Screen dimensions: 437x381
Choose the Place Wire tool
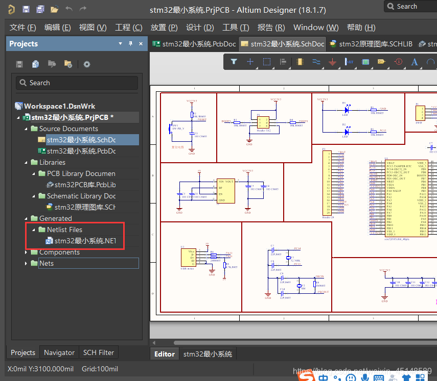click(x=316, y=62)
